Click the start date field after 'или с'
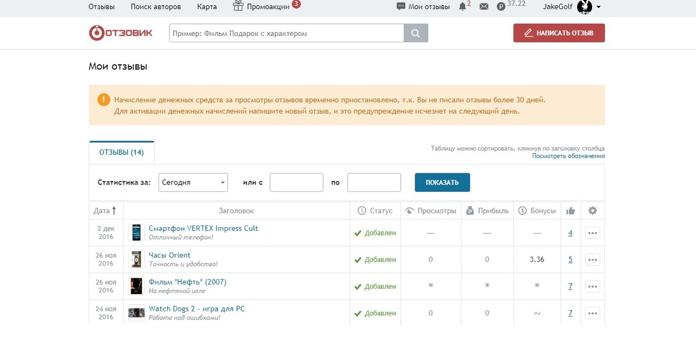Image resolution: width=696 pixels, height=360 pixels. click(x=296, y=182)
